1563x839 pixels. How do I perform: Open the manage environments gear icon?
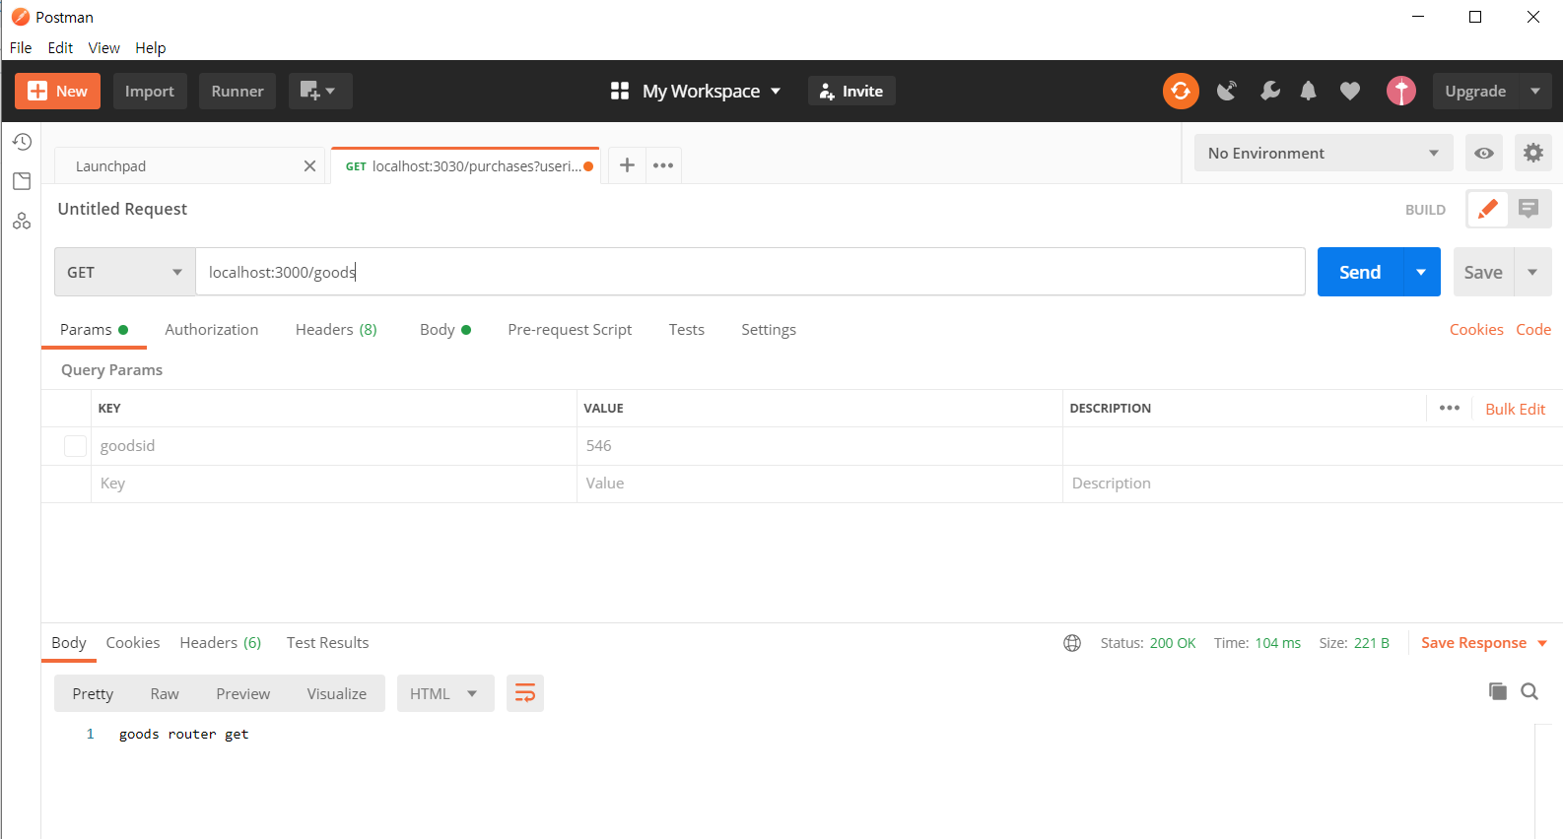point(1532,153)
